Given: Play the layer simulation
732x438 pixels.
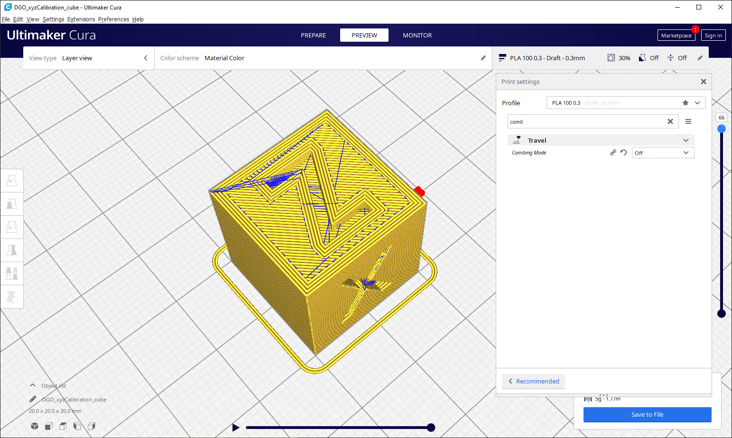Looking at the screenshot, I should (236, 428).
